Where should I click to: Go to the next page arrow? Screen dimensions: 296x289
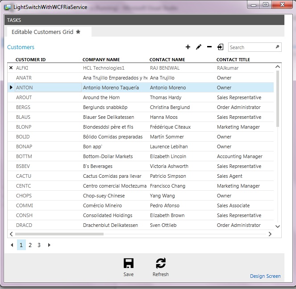(x=49, y=245)
